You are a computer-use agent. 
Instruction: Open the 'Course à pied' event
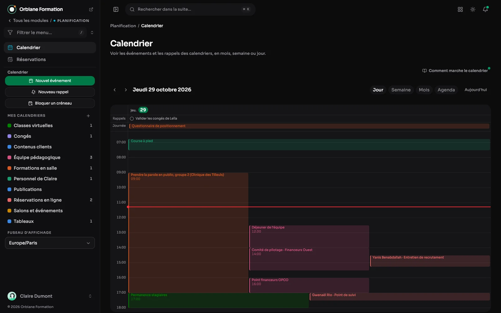309,145
